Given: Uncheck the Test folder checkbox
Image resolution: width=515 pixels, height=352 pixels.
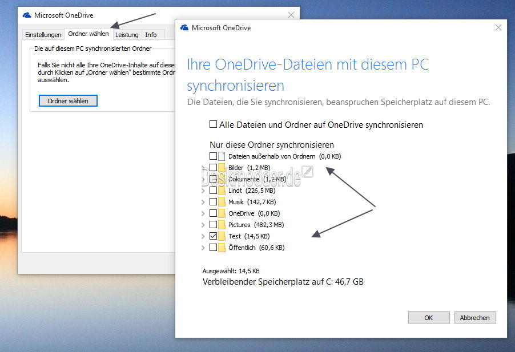Looking at the screenshot, I should [213, 236].
